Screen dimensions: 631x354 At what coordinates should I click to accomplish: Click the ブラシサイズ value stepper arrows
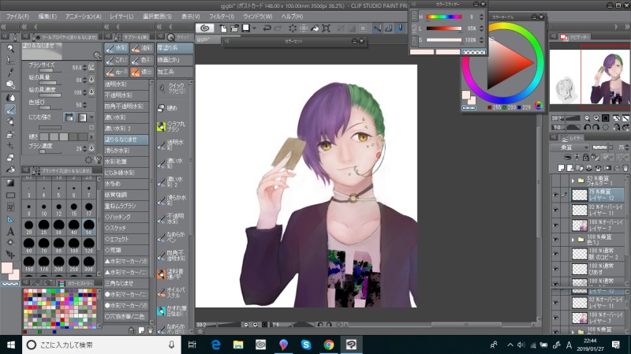(x=85, y=68)
